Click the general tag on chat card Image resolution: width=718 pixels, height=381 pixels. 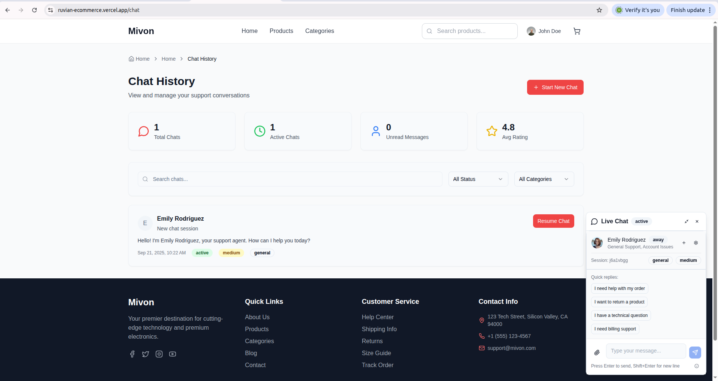[262, 253]
